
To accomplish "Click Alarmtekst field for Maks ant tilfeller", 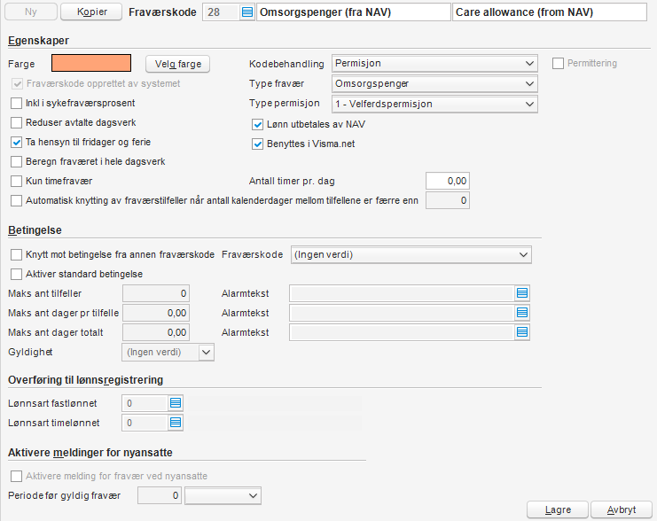I will 403,293.
